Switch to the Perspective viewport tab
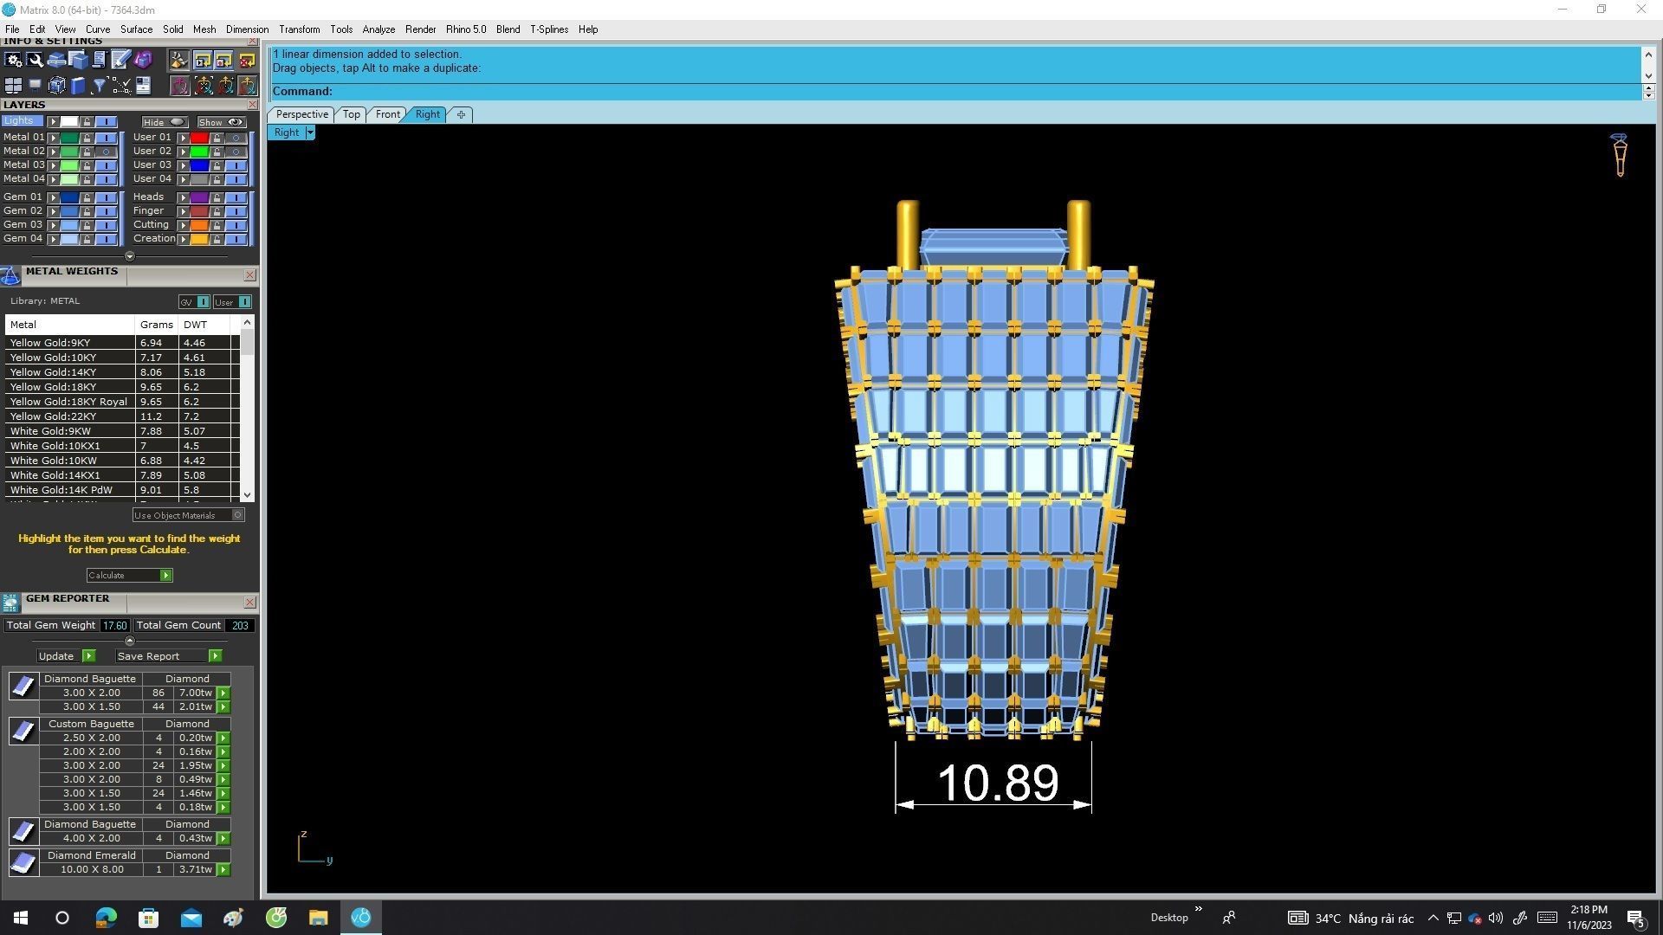Screen dimensions: 1663x935 point(301,114)
